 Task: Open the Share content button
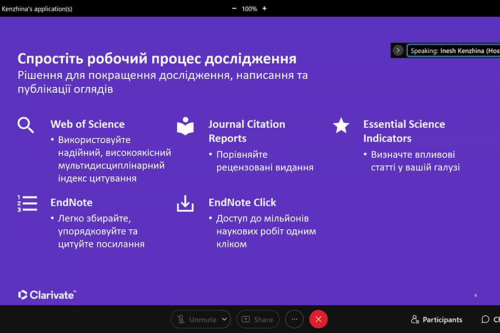[257, 320]
